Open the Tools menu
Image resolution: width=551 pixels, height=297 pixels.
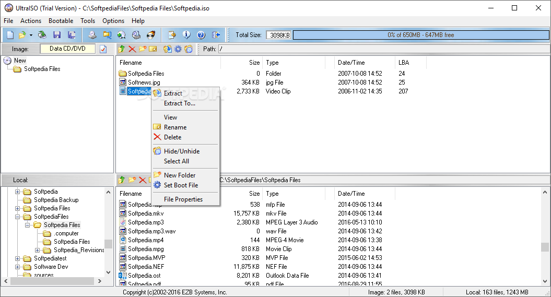[88, 21]
